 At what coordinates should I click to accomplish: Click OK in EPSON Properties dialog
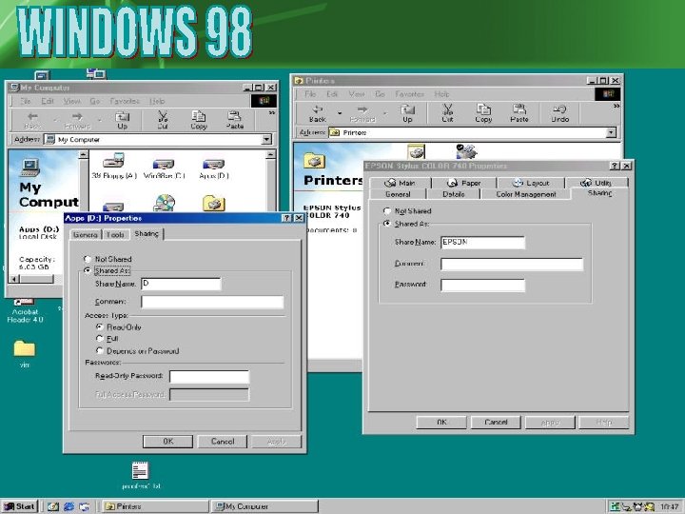(441, 423)
